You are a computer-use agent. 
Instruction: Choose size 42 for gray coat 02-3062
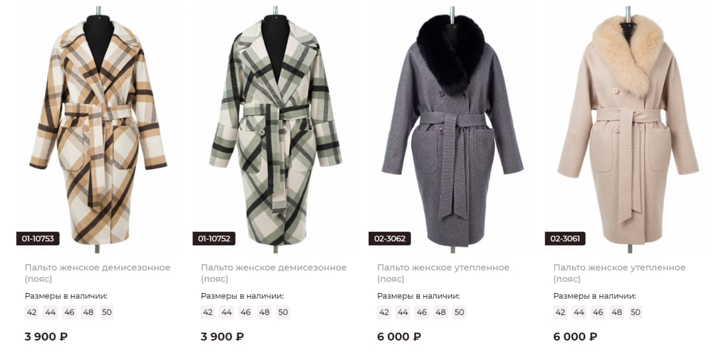[385, 312]
